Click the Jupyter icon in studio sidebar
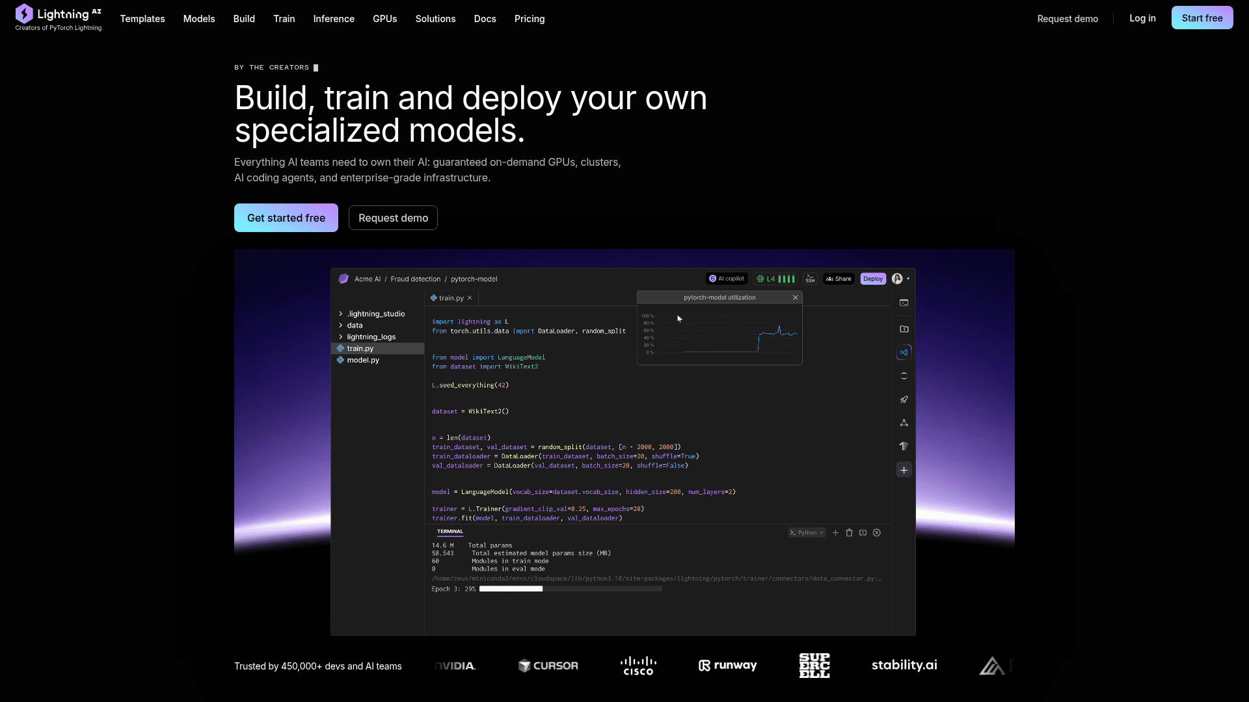Screen dimensions: 1249x702 (x=904, y=376)
